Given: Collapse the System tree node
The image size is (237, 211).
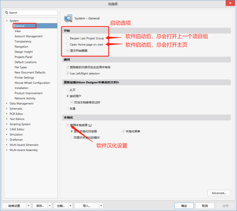Looking at the screenshot, I should (7, 21).
